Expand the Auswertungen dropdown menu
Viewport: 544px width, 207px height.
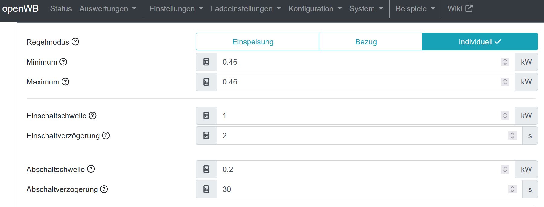point(108,9)
